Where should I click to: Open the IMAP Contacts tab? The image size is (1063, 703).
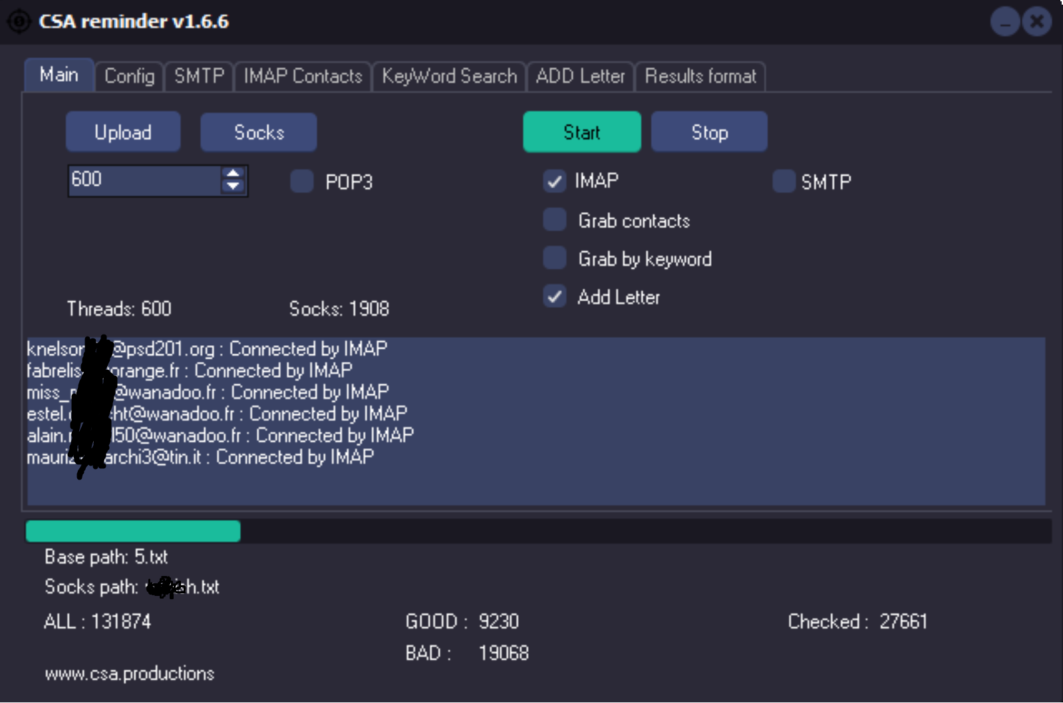coord(303,76)
